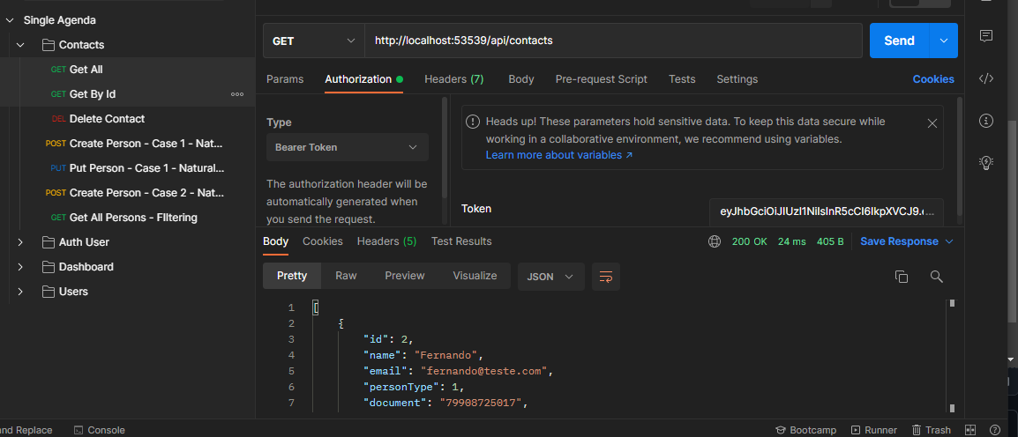This screenshot has width=1018, height=437.
Task: Open the Send button dropdown arrow
Action: click(943, 41)
